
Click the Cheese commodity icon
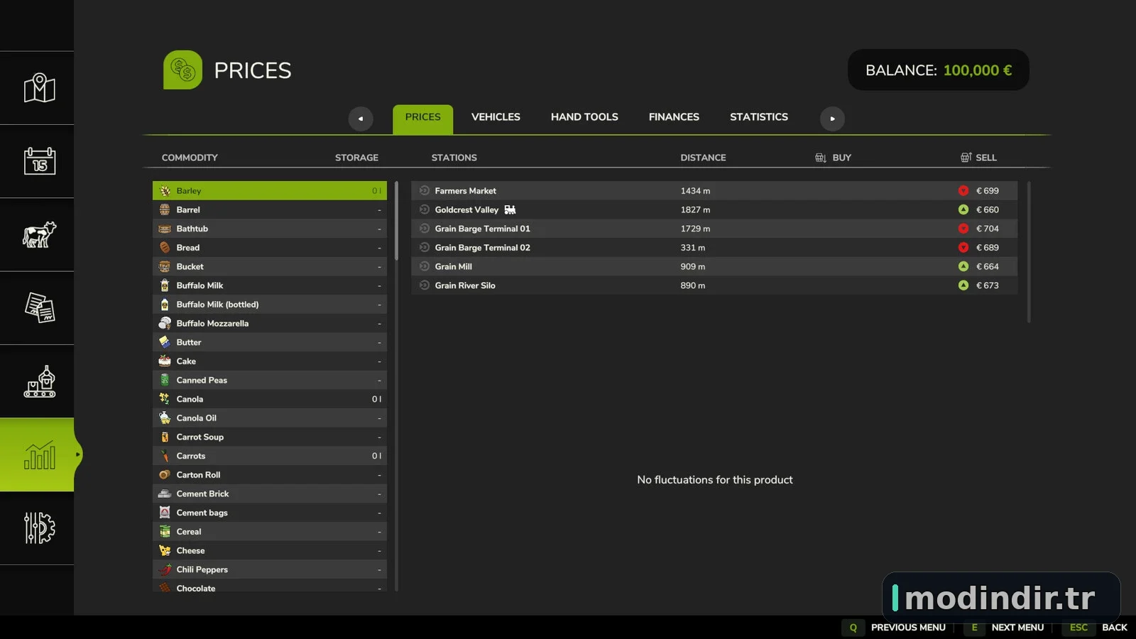[165, 550]
